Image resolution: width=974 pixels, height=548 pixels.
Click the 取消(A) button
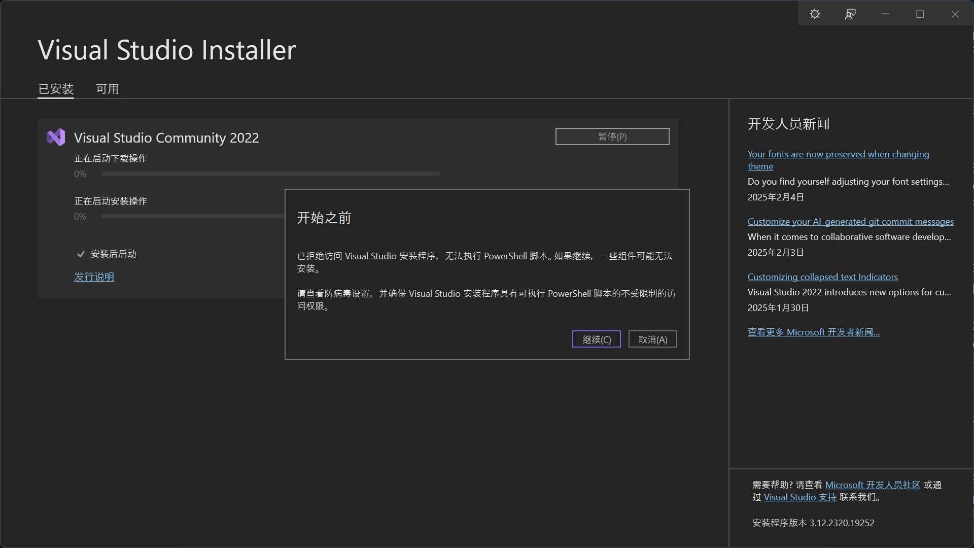pyautogui.click(x=653, y=339)
